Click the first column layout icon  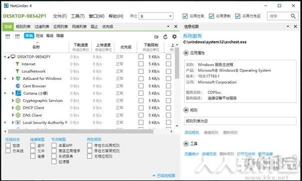tap(7, 36)
